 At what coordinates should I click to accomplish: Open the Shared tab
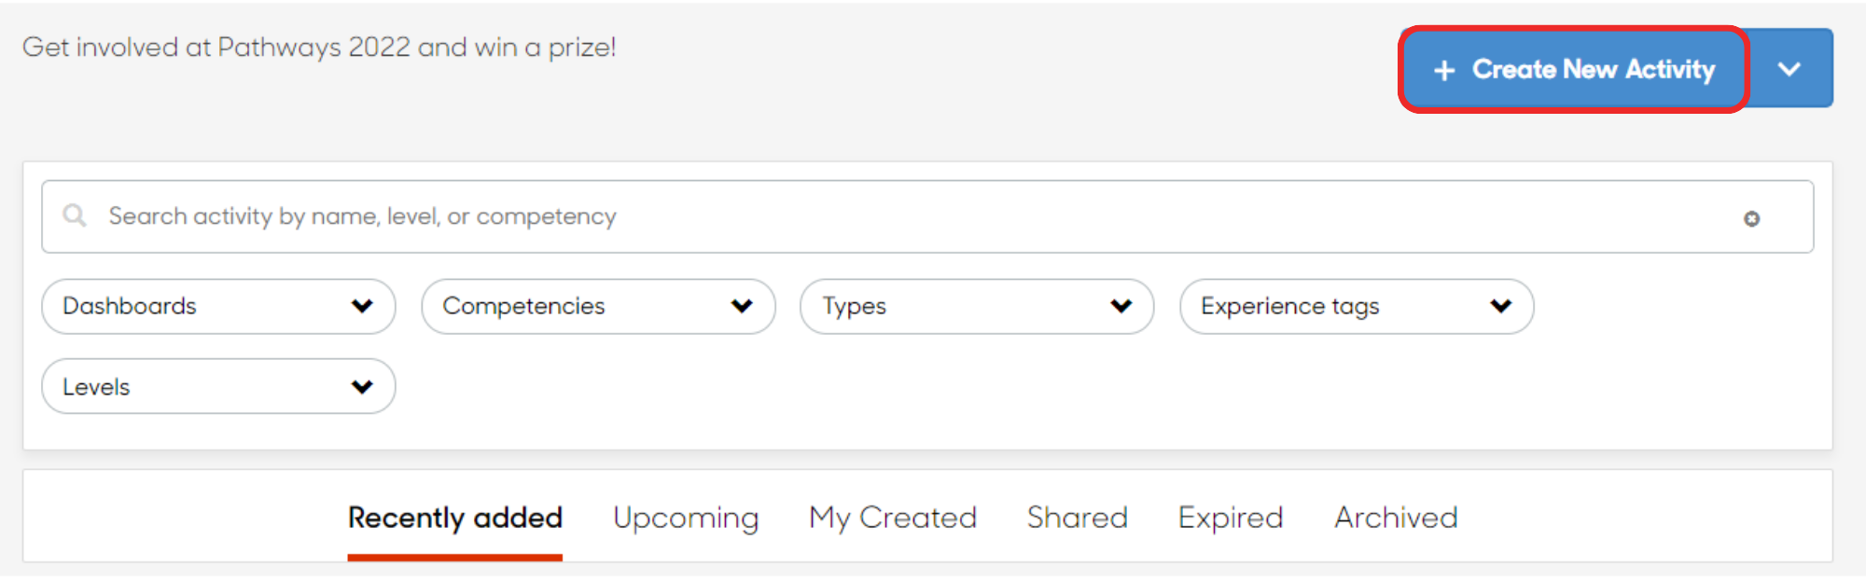[1077, 519]
